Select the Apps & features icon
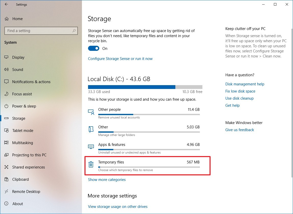Screen dimensions: 293x214 tap(91, 147)
